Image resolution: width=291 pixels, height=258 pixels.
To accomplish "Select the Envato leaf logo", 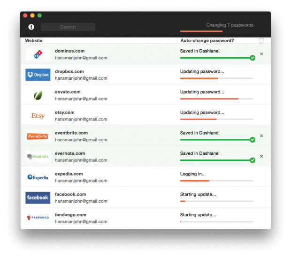I will (38, 95).
